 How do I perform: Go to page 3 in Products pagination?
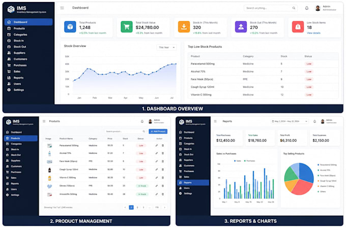pos(143,207)
